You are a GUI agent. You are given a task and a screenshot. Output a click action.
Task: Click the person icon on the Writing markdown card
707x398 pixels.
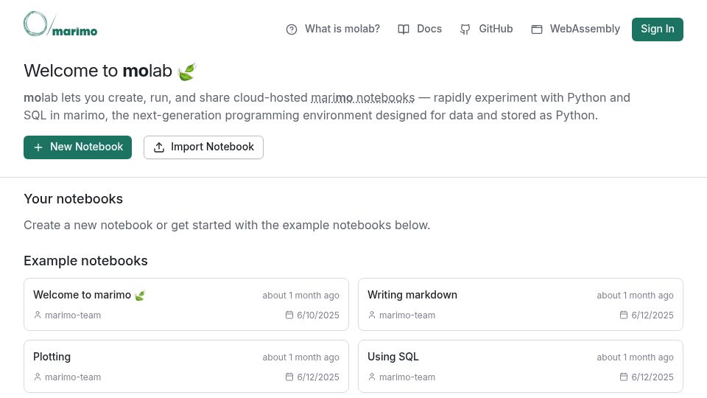pos(372,315)
